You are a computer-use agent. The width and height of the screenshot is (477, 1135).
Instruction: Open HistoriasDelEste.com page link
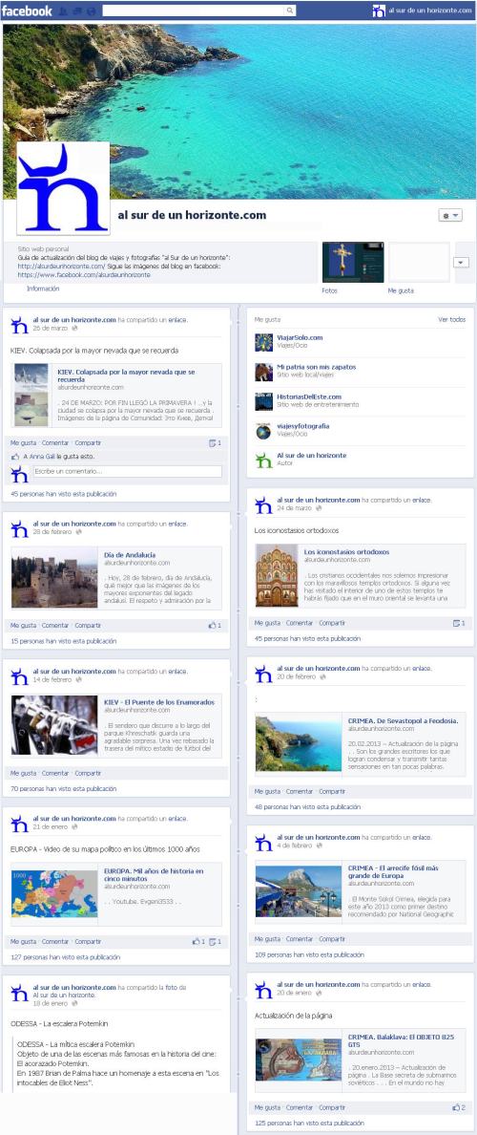pyautogui.click(x=309, y=396)
